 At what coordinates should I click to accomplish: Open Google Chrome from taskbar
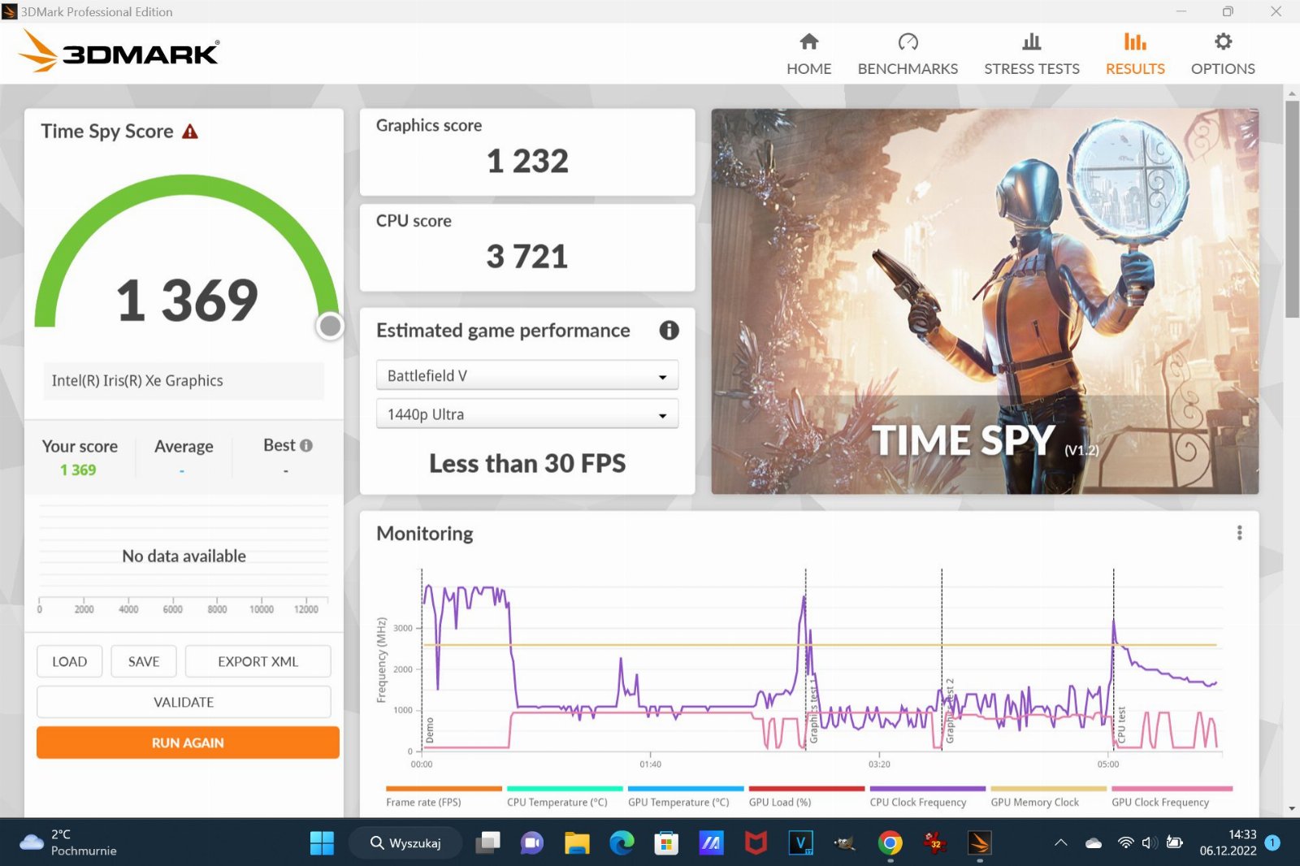(890, 843)
